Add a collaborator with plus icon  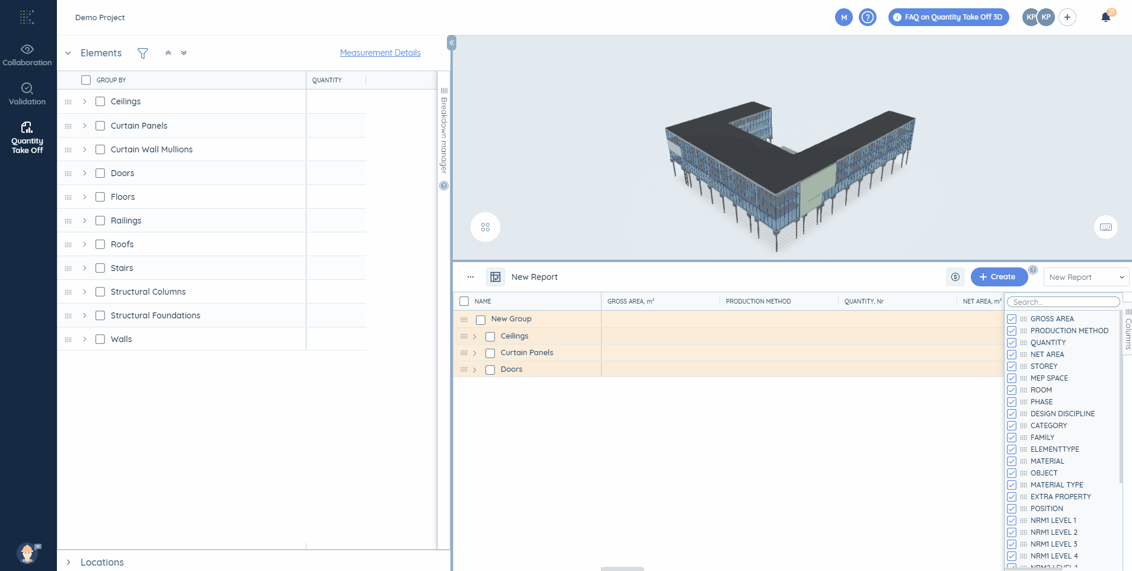pos(1067,17)
